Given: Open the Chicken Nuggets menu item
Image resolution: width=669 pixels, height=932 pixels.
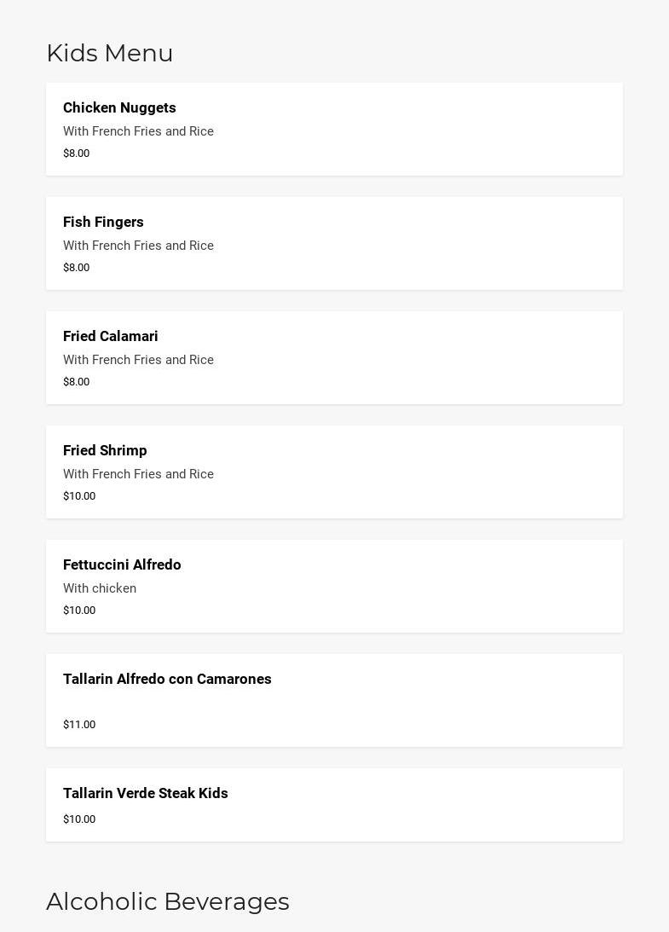Looking at the screenshot, I should [119, 107].
